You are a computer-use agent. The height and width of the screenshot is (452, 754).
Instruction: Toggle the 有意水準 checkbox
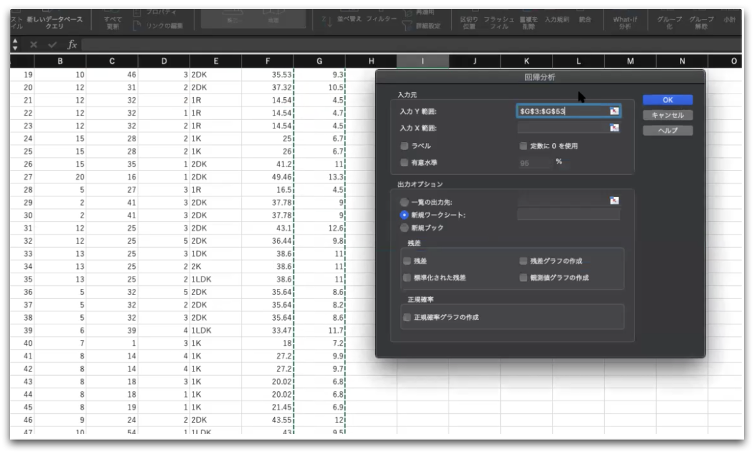[x=404, y=163]
